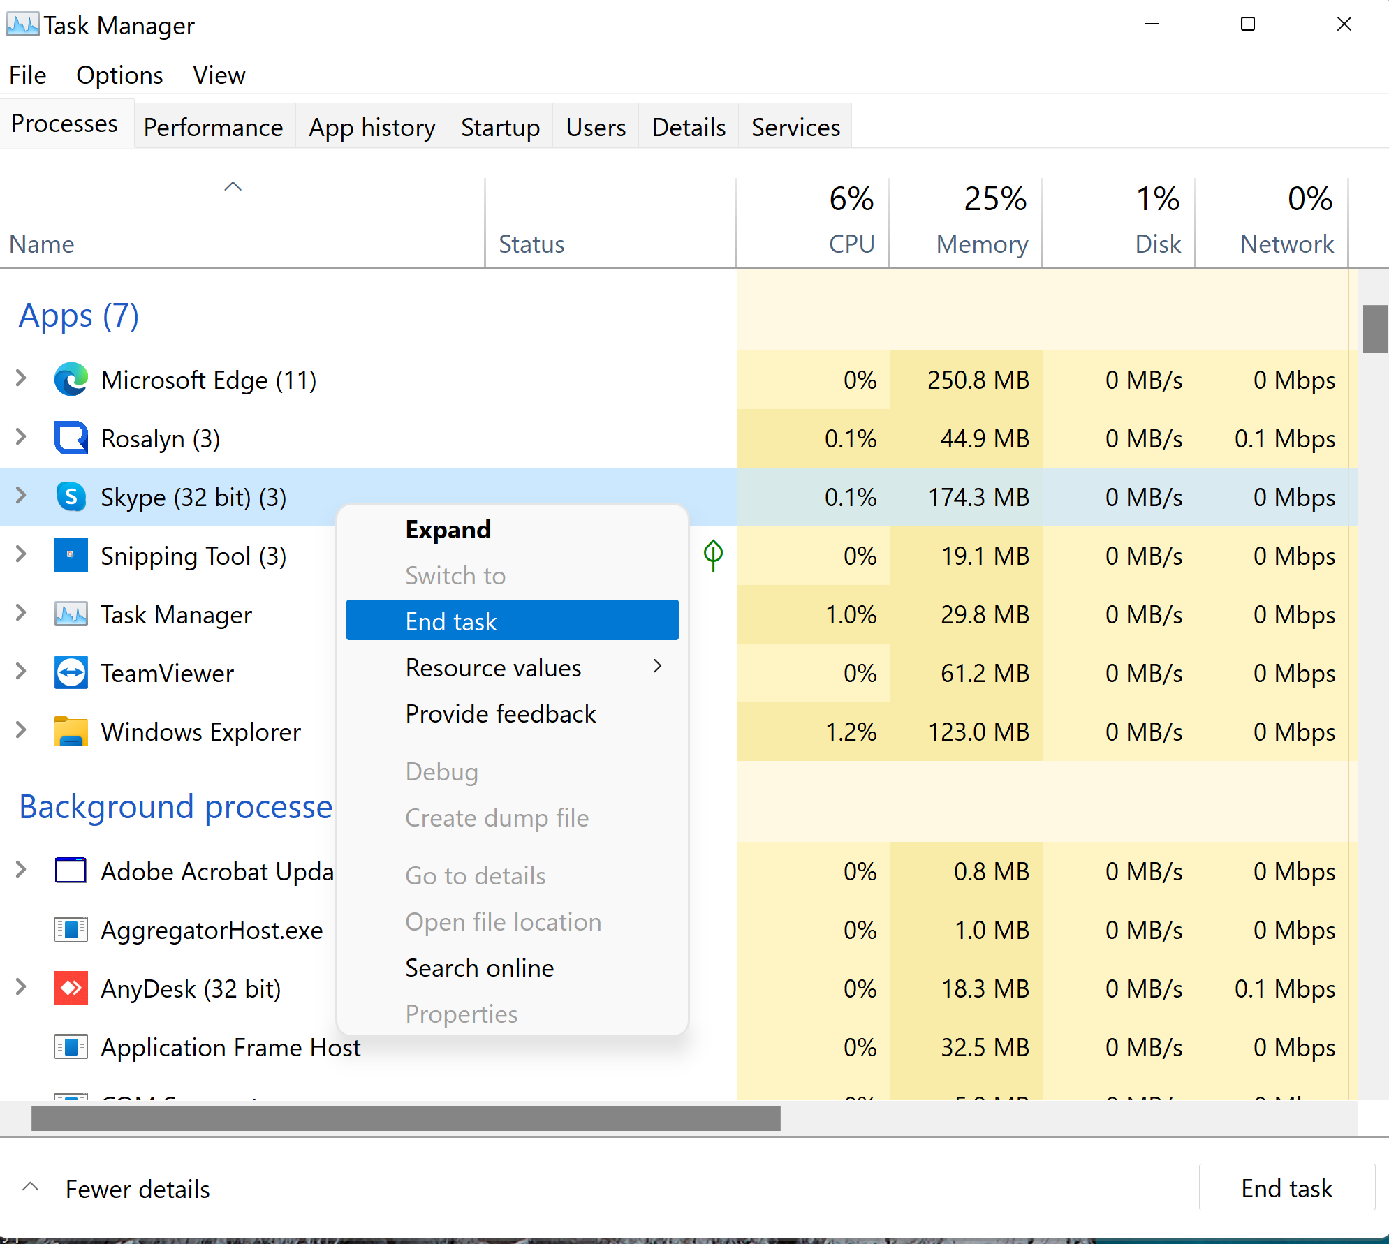Viewport: 1389px width, 1244px height.
Task: Select the Application Frame Host process name
Action: pyautogui.click(x=230, y=1047)
